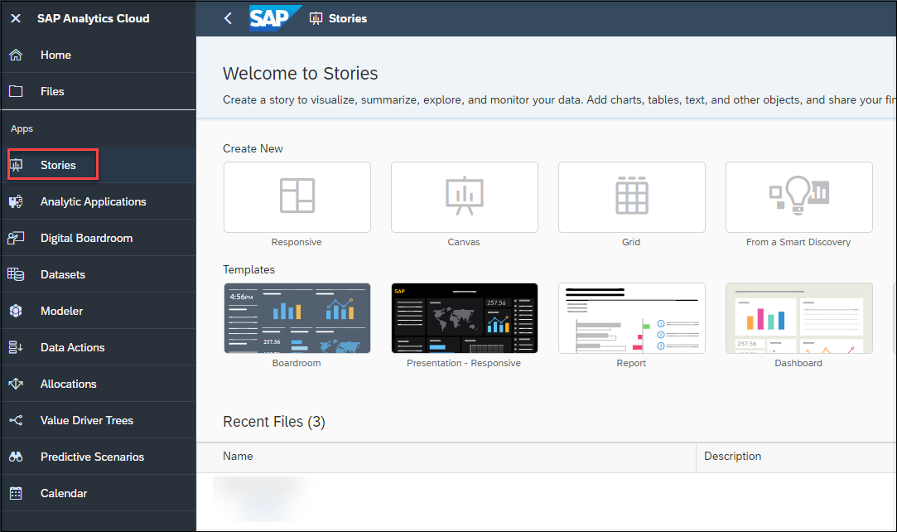Click the Responsive label under tile
This screenshot has width=897, height=532.
297,242
